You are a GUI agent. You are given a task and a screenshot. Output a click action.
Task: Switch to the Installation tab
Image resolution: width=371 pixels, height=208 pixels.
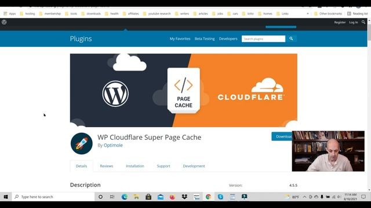click(135, 166)
